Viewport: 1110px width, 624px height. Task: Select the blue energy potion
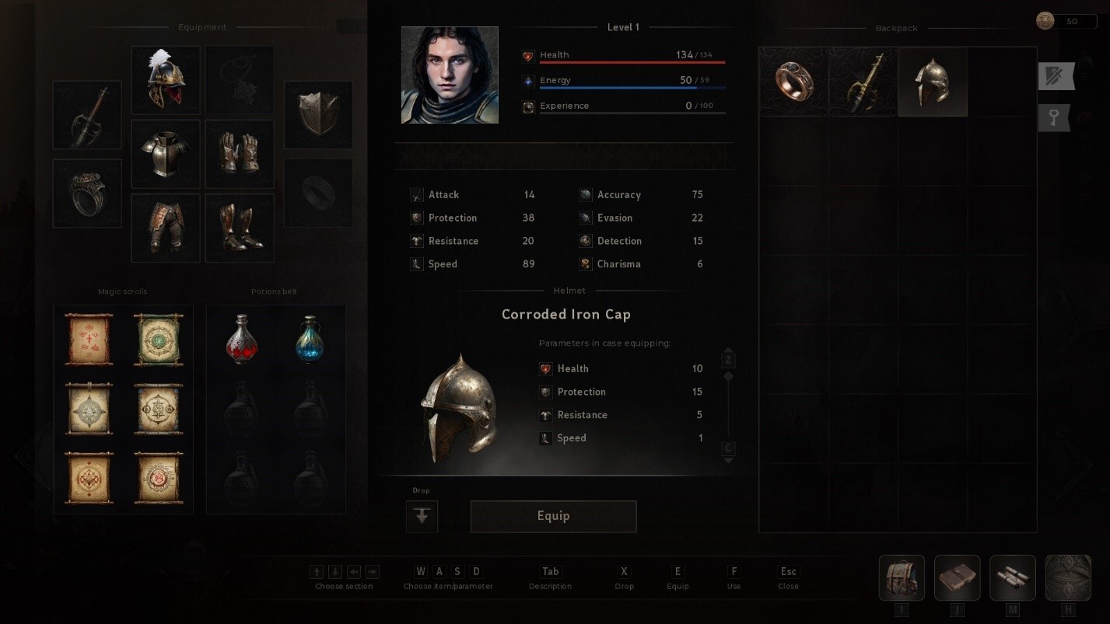coord(310,340)
